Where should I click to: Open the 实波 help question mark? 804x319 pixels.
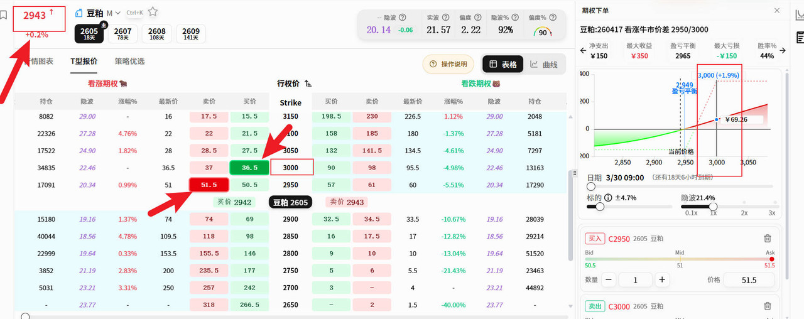445,18
